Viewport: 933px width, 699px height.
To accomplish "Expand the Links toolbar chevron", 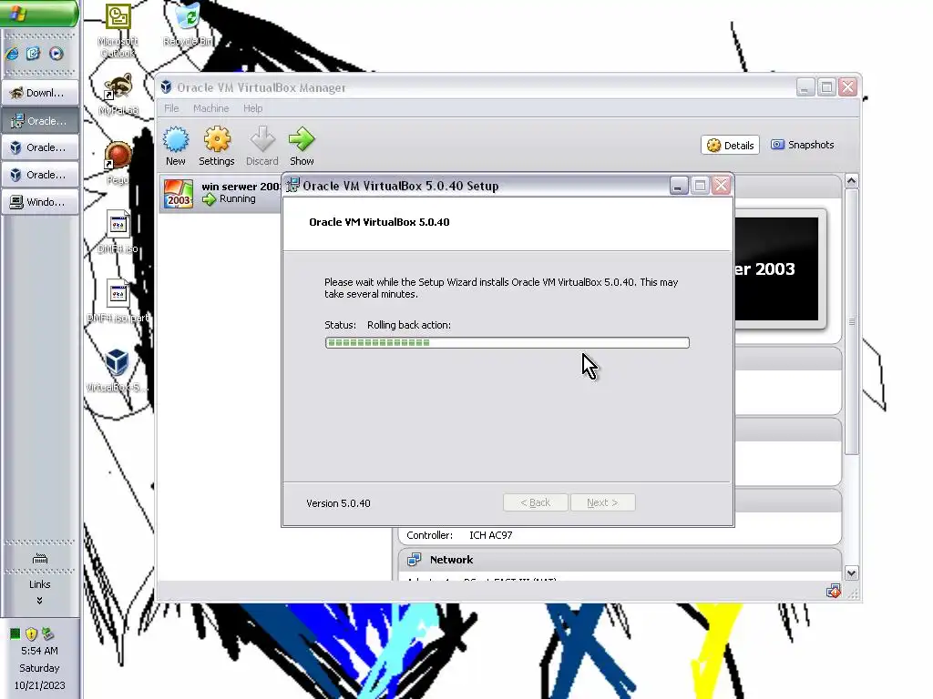I will click(39, 601).
